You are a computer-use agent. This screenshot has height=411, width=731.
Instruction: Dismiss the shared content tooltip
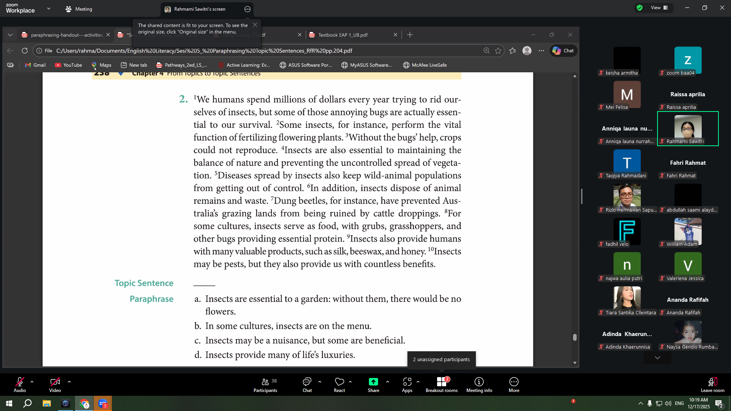point(255,25)
